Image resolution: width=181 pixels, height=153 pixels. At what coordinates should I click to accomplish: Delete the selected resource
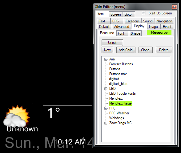pos(164,50)
